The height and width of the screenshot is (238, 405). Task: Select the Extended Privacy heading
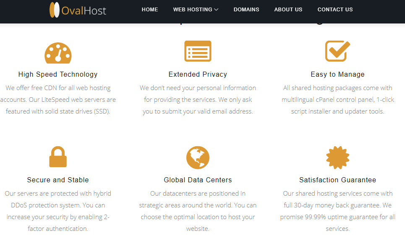point(198,74)
